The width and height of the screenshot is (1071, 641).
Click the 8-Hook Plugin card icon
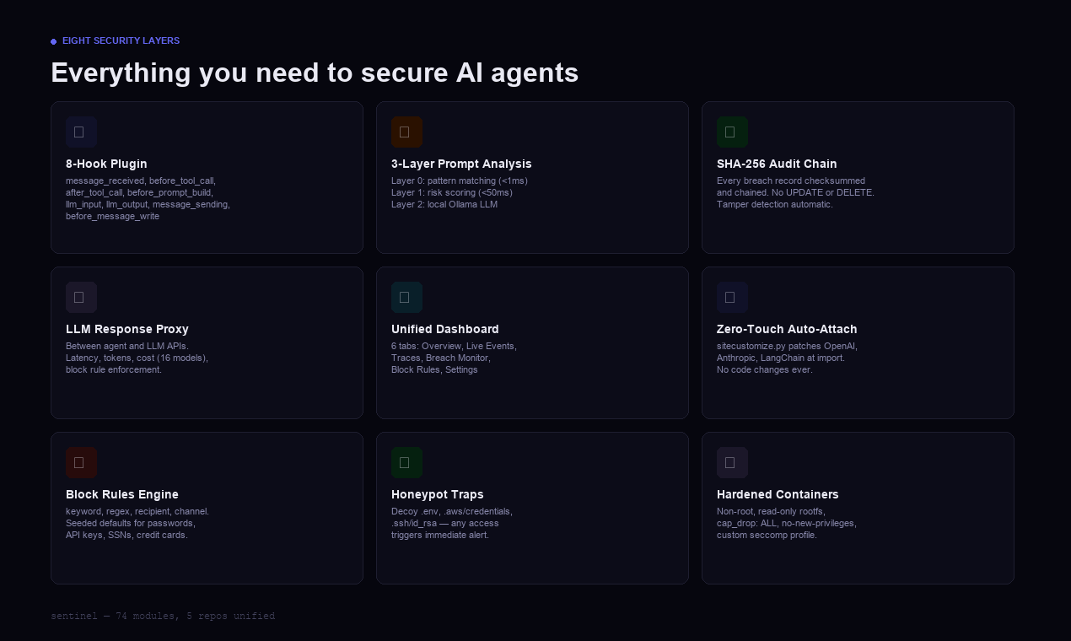pyautogui.click(x=81, y=132)
